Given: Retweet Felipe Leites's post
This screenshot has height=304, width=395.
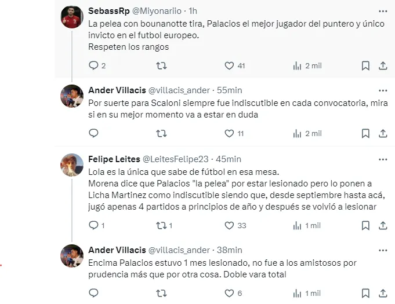Looking at the screenshot, I should [x=162, y=225].
